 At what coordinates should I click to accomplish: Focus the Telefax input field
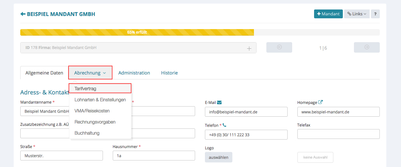click(x=338, y=134)
